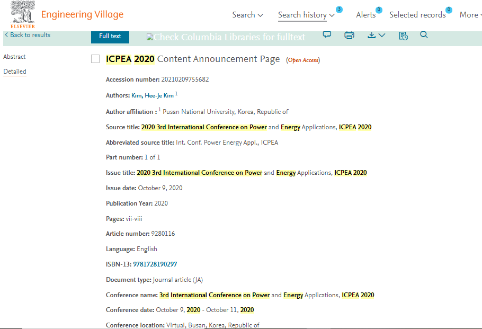Expand the download options arrow
This screenshot has width=482, height=329.
click(x=382, y=35)
